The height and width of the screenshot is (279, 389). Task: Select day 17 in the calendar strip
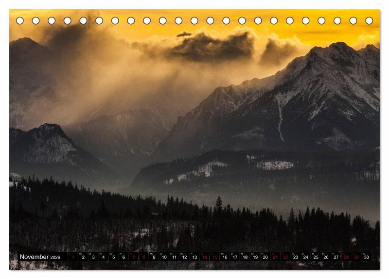pyautogui.click(x=235, y=257)
